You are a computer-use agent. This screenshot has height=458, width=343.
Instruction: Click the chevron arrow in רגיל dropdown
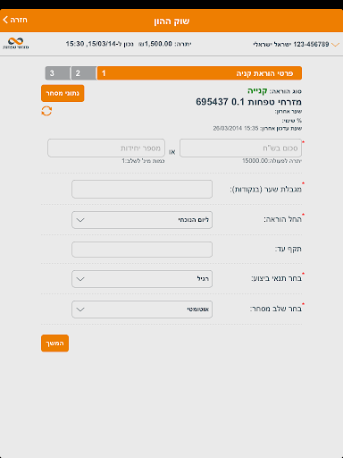[80, 279]
